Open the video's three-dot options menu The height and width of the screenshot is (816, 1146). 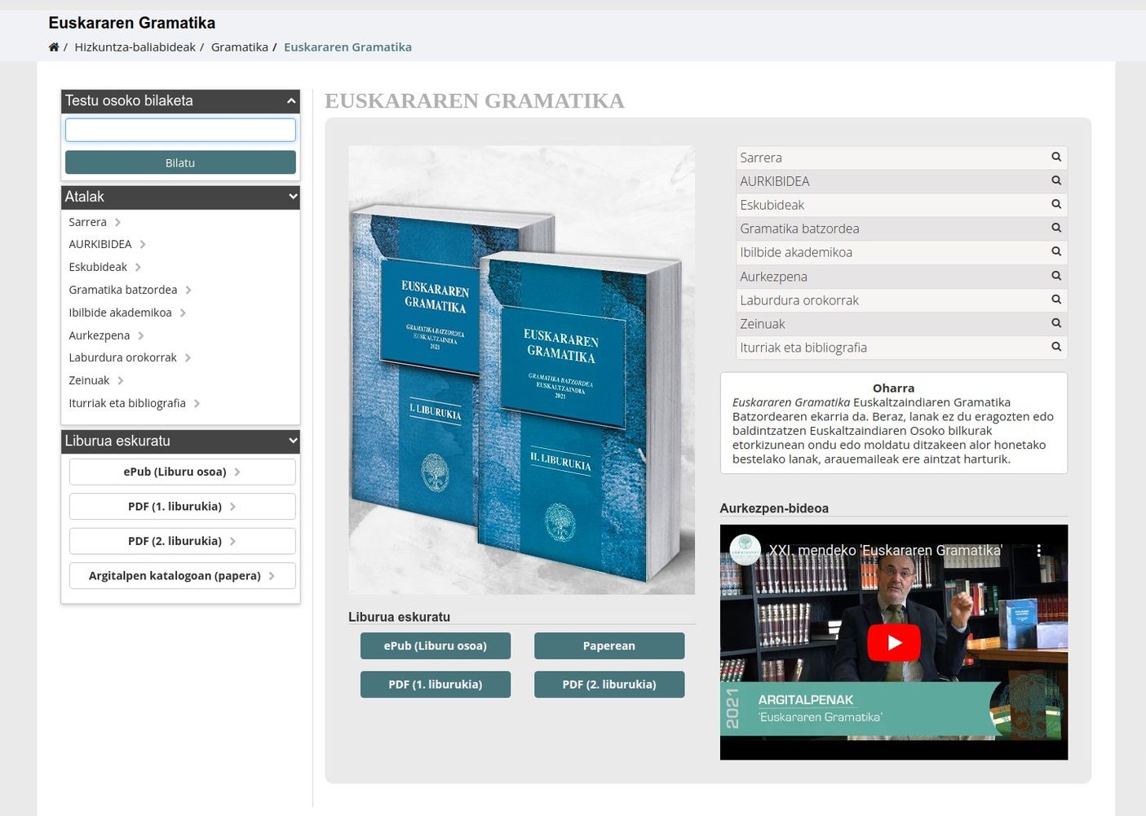(1039, 551)
